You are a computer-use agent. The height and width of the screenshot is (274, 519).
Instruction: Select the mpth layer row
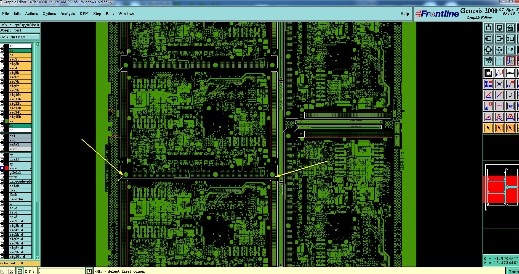point(20,177)
